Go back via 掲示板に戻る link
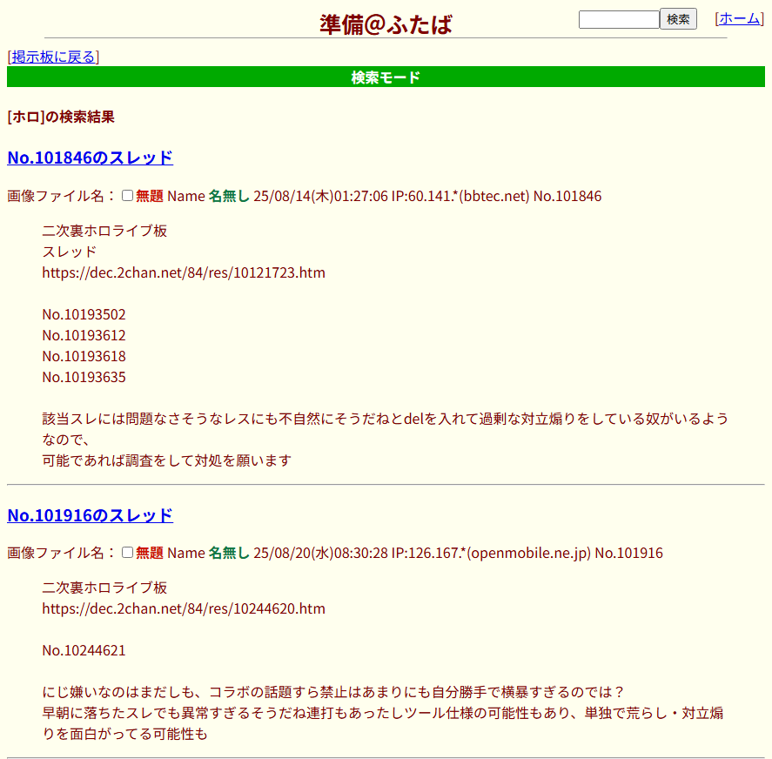Image resolution: width=772 pixels, height=759 pixels. tap(53, 57)
